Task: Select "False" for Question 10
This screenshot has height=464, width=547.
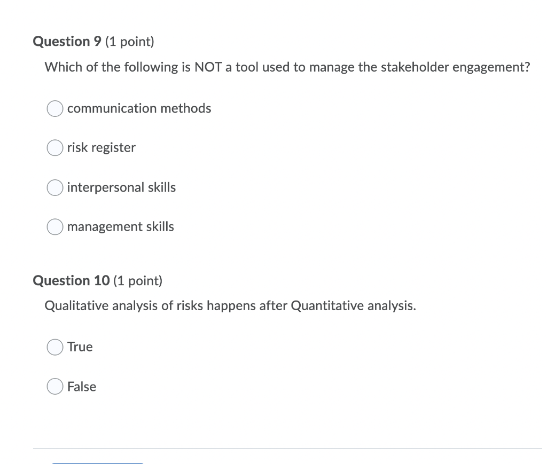Action: (54, 387)
